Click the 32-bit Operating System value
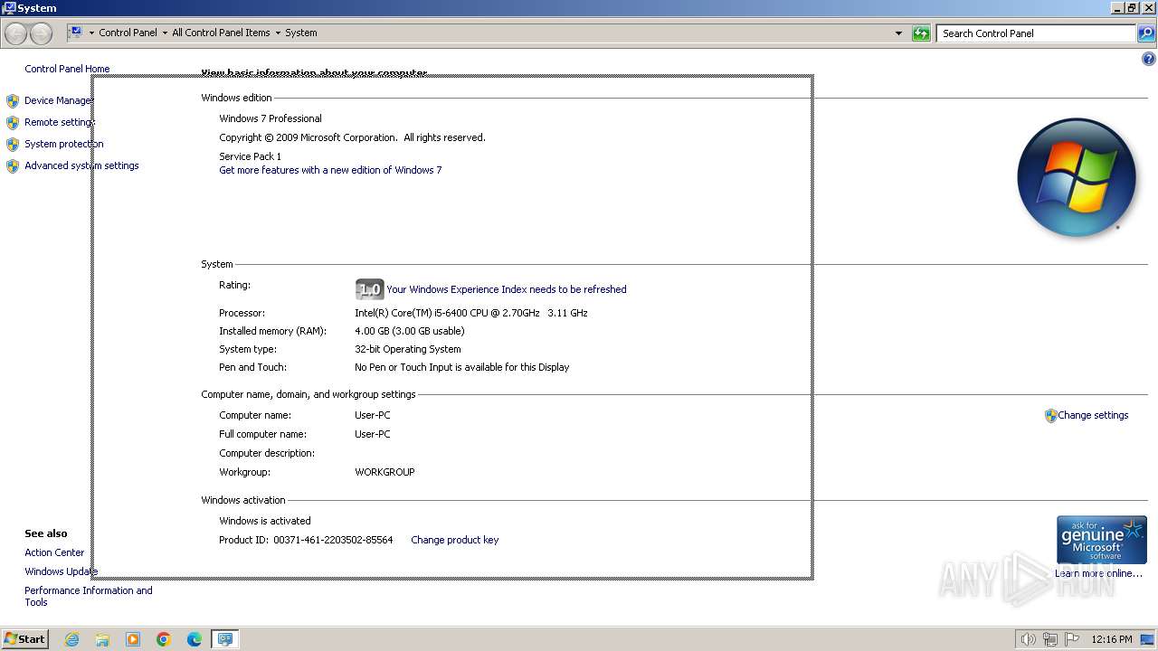 [x=408, y=349]
